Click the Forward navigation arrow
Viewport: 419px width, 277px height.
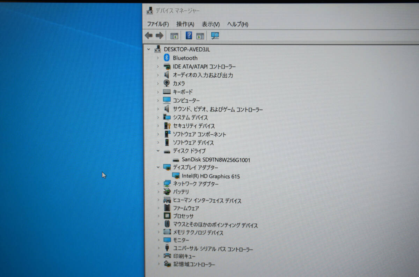tap(160, 35)
